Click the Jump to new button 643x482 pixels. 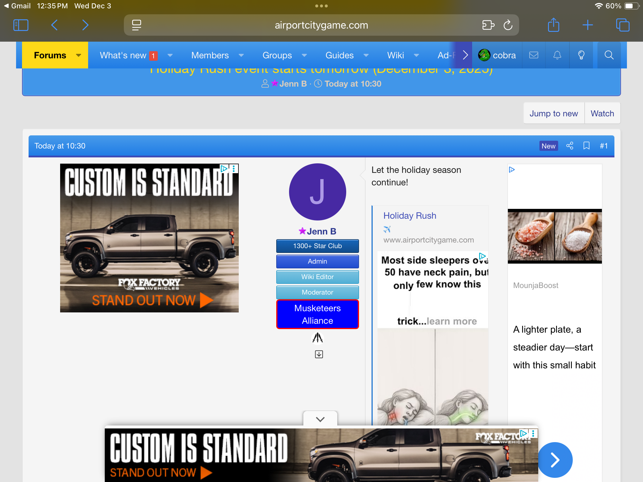point(553,113)
